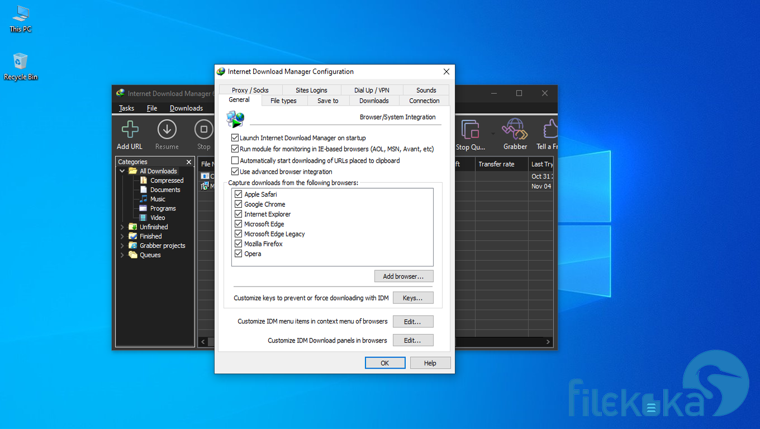Toggle Run module for monitoring IE-based browsers
The width and height of the screenshot is (760, 429).
click(x=235, y=149)
